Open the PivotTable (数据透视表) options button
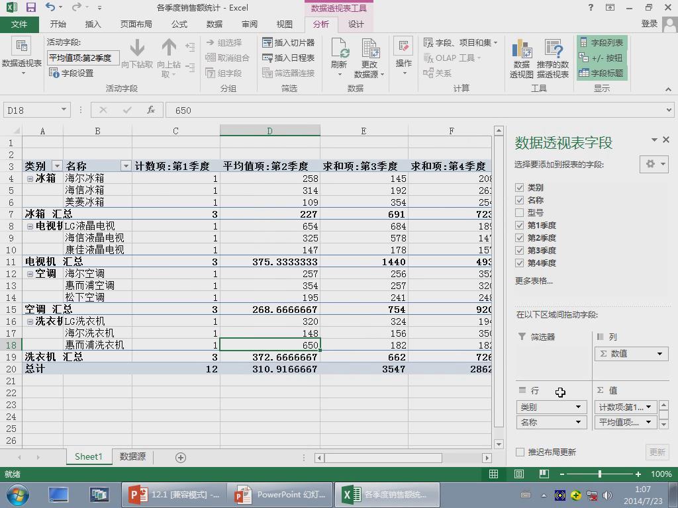 pos(22,57)
